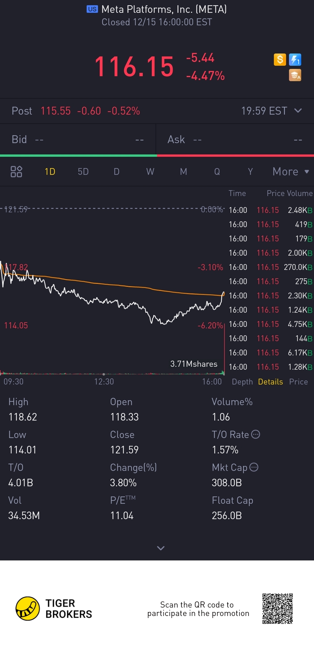Tap the -4.47% change value
314x657 pixels.
coord(205,76)
